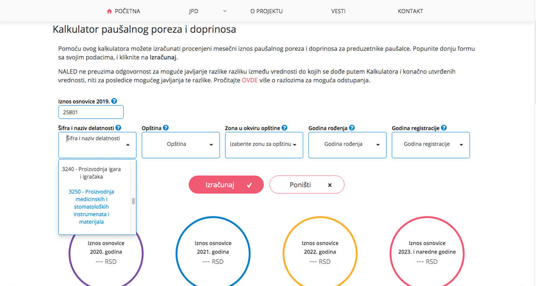Image resolution: width=536 pixels, height=286 pixels.
Task: Expand the Godina rođenja dropdown
Action: click(347, 145)
